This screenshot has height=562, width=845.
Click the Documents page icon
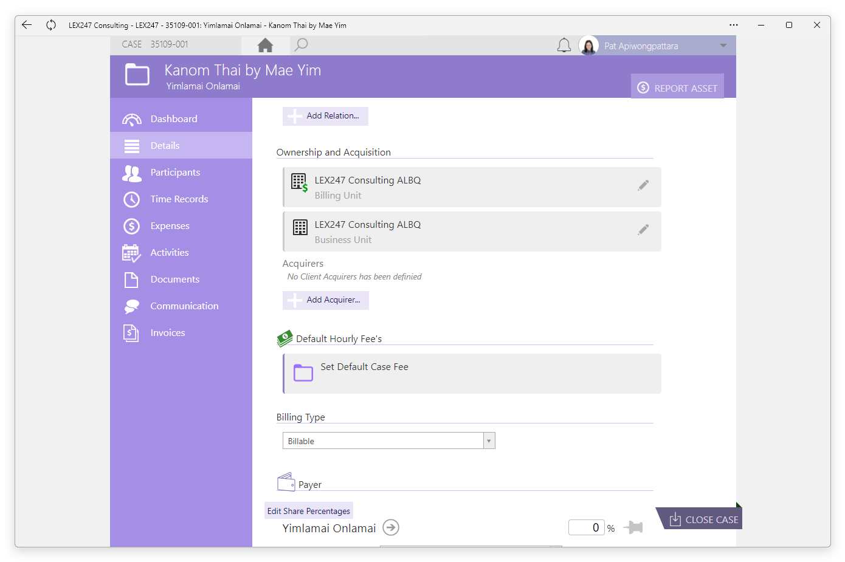tap(131, 279)
